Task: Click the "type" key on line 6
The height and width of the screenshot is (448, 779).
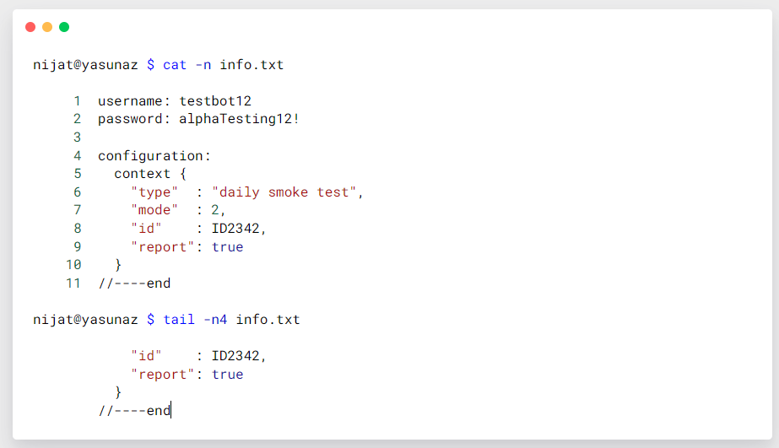Action: tap(154, 192)
